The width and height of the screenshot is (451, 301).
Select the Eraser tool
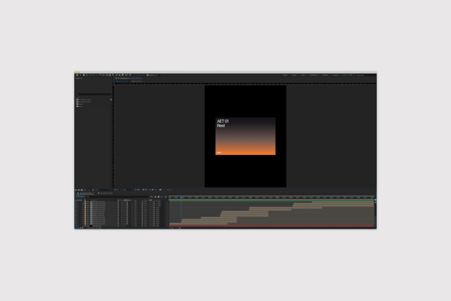coord(123,75)
